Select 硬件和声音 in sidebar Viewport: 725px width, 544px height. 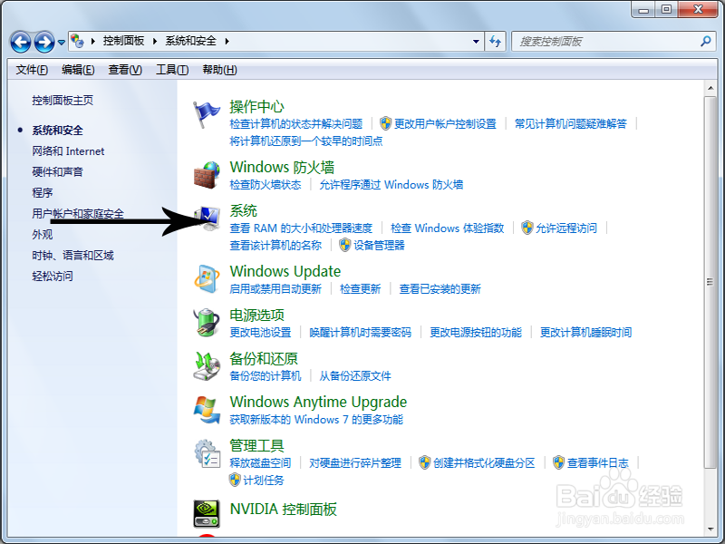57,172
